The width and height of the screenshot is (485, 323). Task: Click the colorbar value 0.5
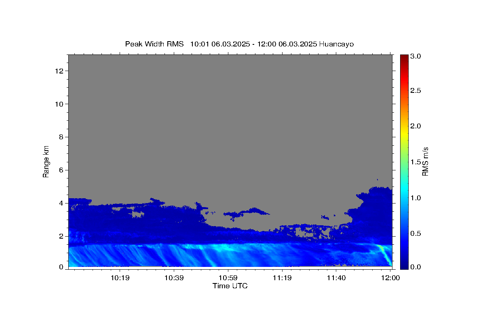click(416, 233)
